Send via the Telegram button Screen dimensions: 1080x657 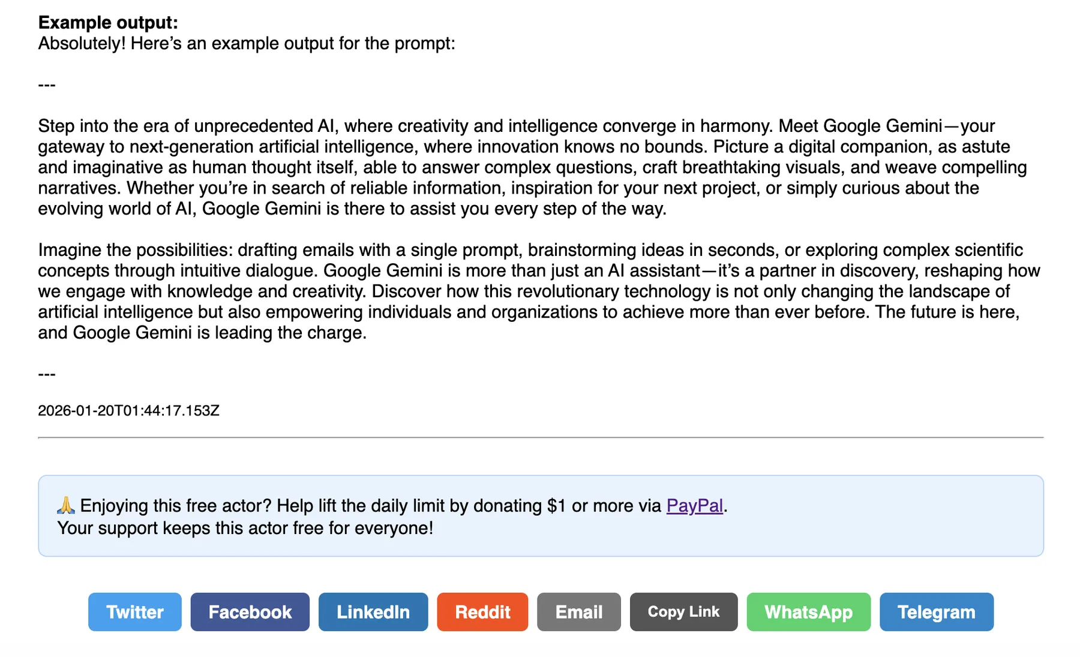pos(936,612)
